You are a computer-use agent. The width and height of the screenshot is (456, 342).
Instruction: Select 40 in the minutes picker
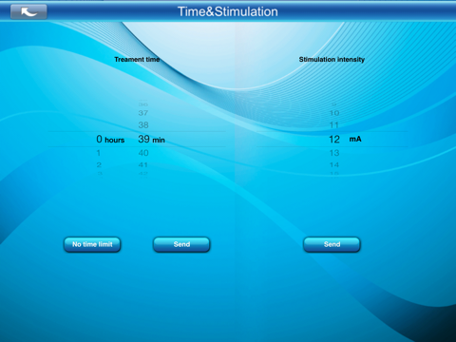(x=143, y=153)
